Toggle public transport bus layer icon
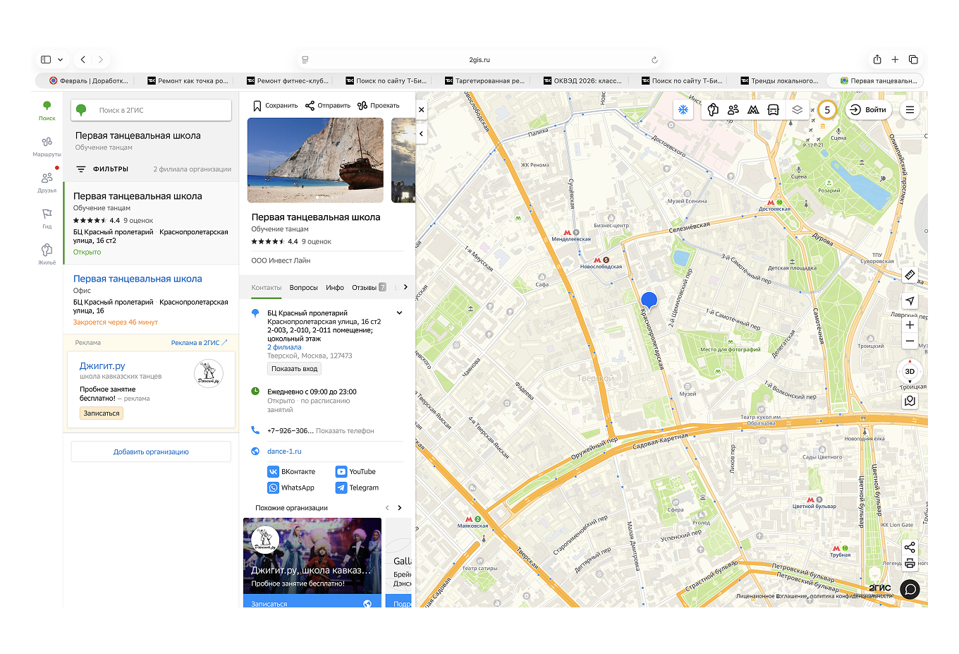The height and width of the screenshot is (654, 959). click(774, 109)
